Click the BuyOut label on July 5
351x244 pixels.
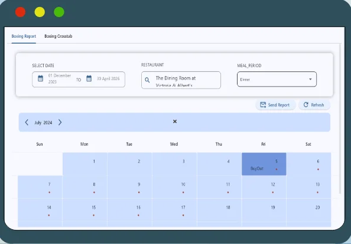pos(257,169)
